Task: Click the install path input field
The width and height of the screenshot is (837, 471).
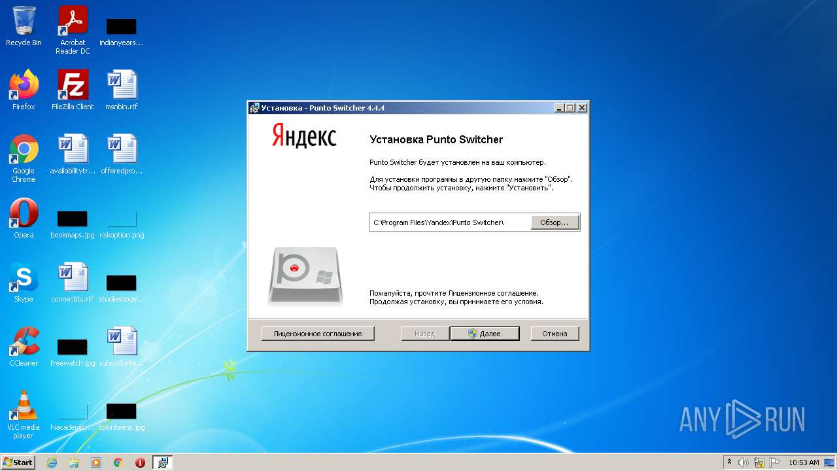Action: (451, 222)
